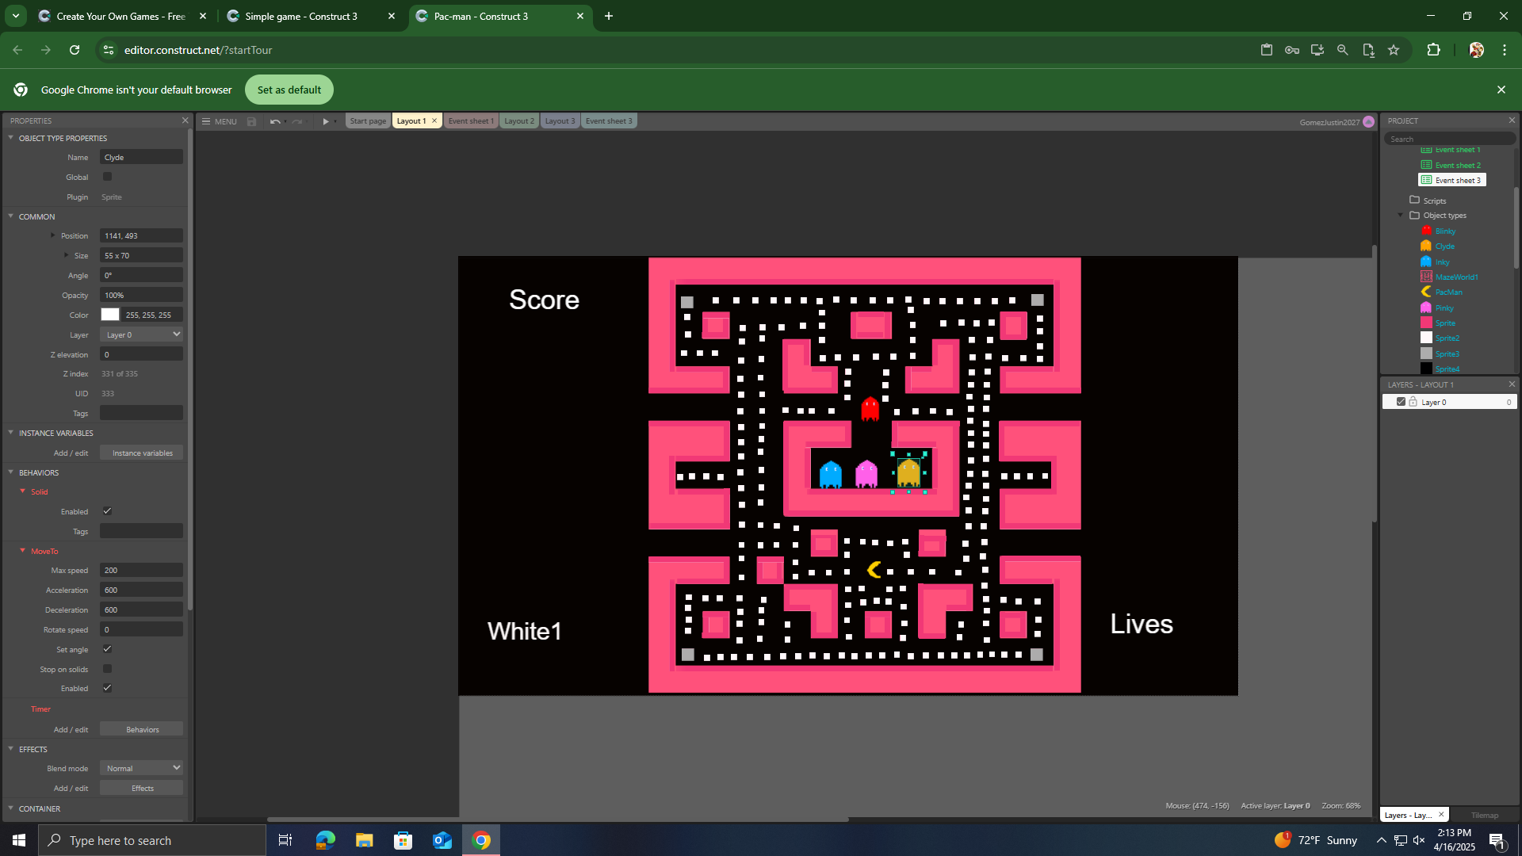Open the Chrome extensions icon
The image size is (1522, 856).
click(1433, 50)
